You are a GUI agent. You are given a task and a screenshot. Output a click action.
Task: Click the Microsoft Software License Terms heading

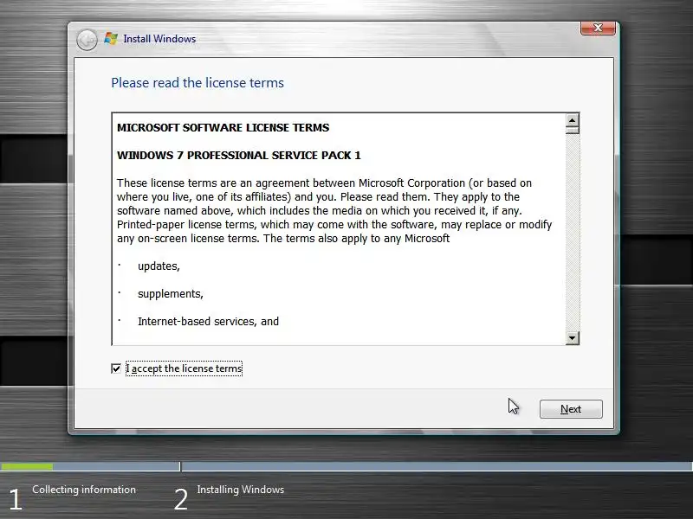[223, 127]
